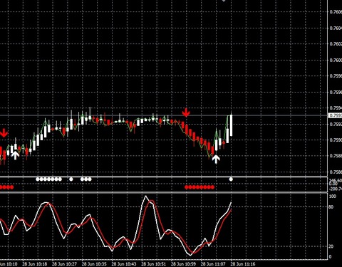The height and width of the screenshot is (267, 342).
Task: Click the "28 Jun 10:43" time label
Action: pyautogui.click(x=124, y=264)
